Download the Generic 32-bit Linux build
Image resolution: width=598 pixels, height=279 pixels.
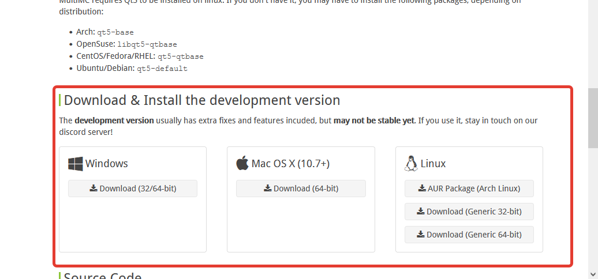click(469, 212)
